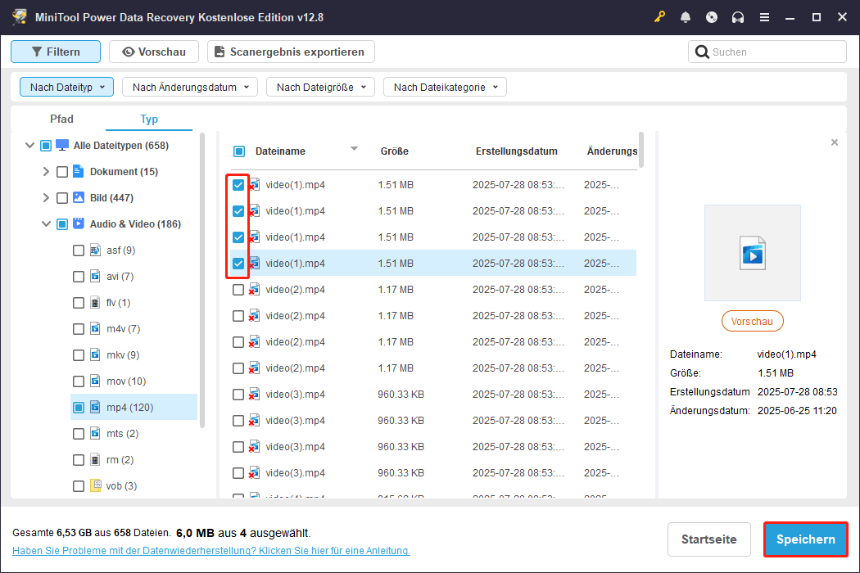The image size is (860, 573).
Task: Toggle the mp4 (120) checkbox
Action: pos(79,408)
